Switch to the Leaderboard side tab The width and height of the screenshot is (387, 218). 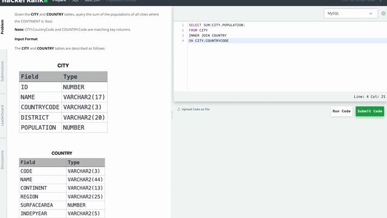click(2, 116)
